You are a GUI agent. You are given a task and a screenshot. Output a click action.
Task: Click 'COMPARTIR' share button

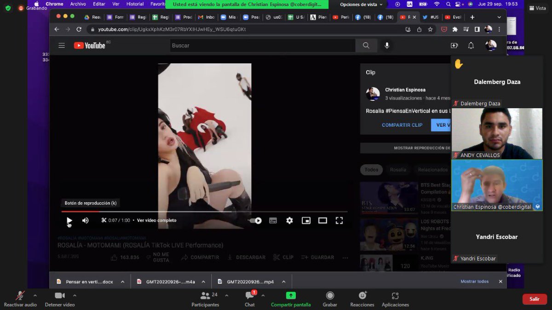point(200,257)
